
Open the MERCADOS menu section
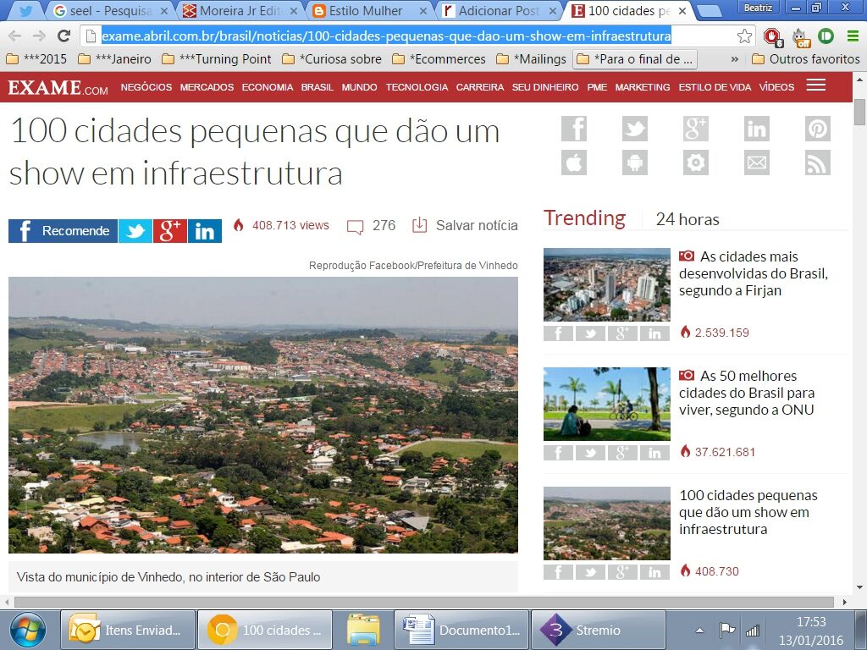[207, 87]
